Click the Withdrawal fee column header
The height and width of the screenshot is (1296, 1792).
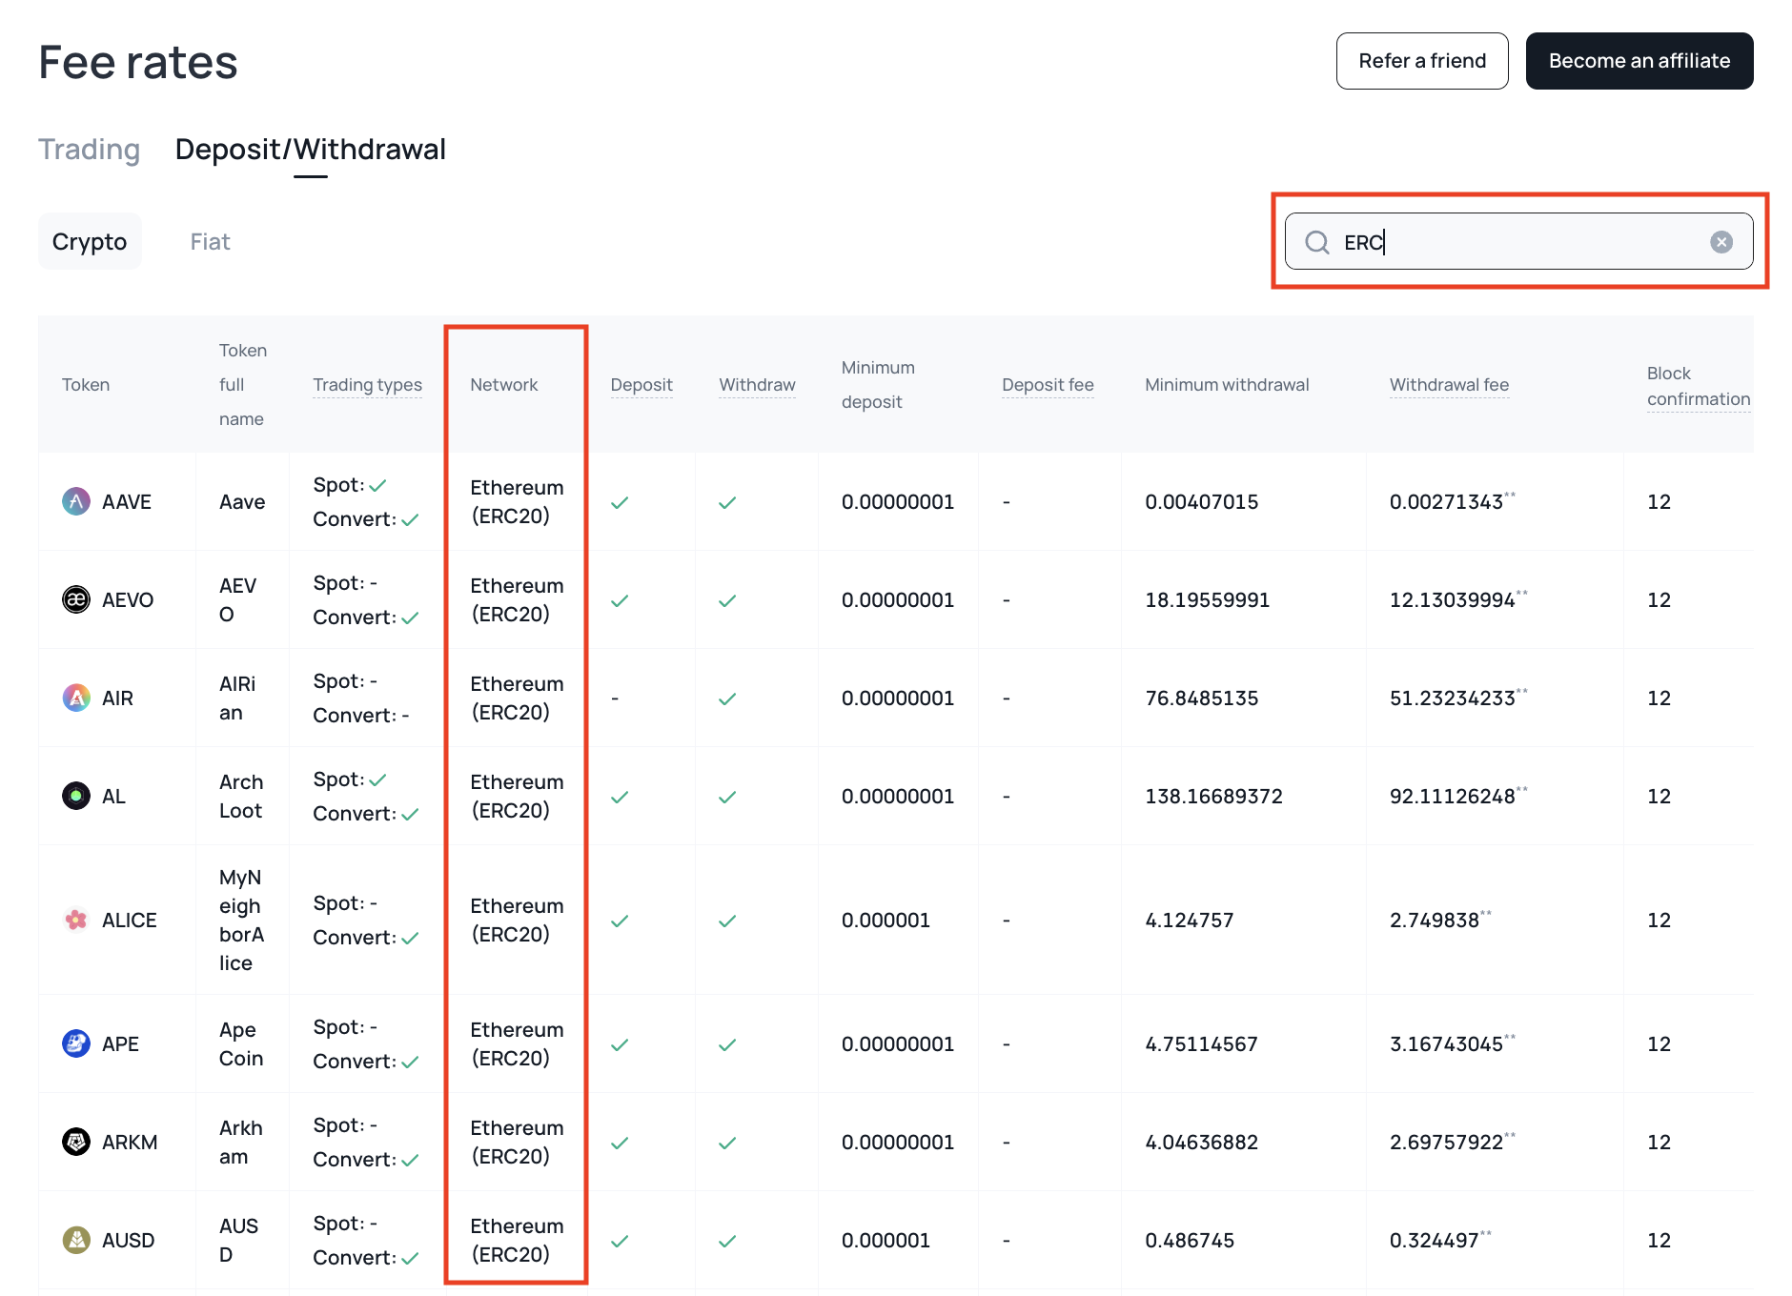coord(1448,385)
